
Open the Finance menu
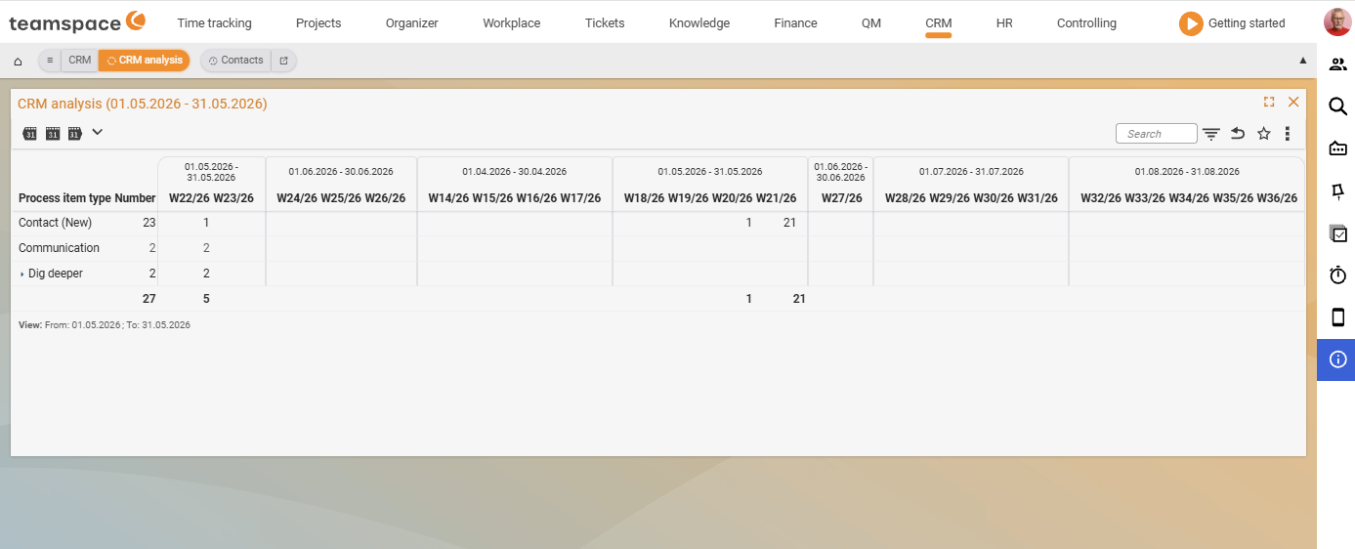795,22
